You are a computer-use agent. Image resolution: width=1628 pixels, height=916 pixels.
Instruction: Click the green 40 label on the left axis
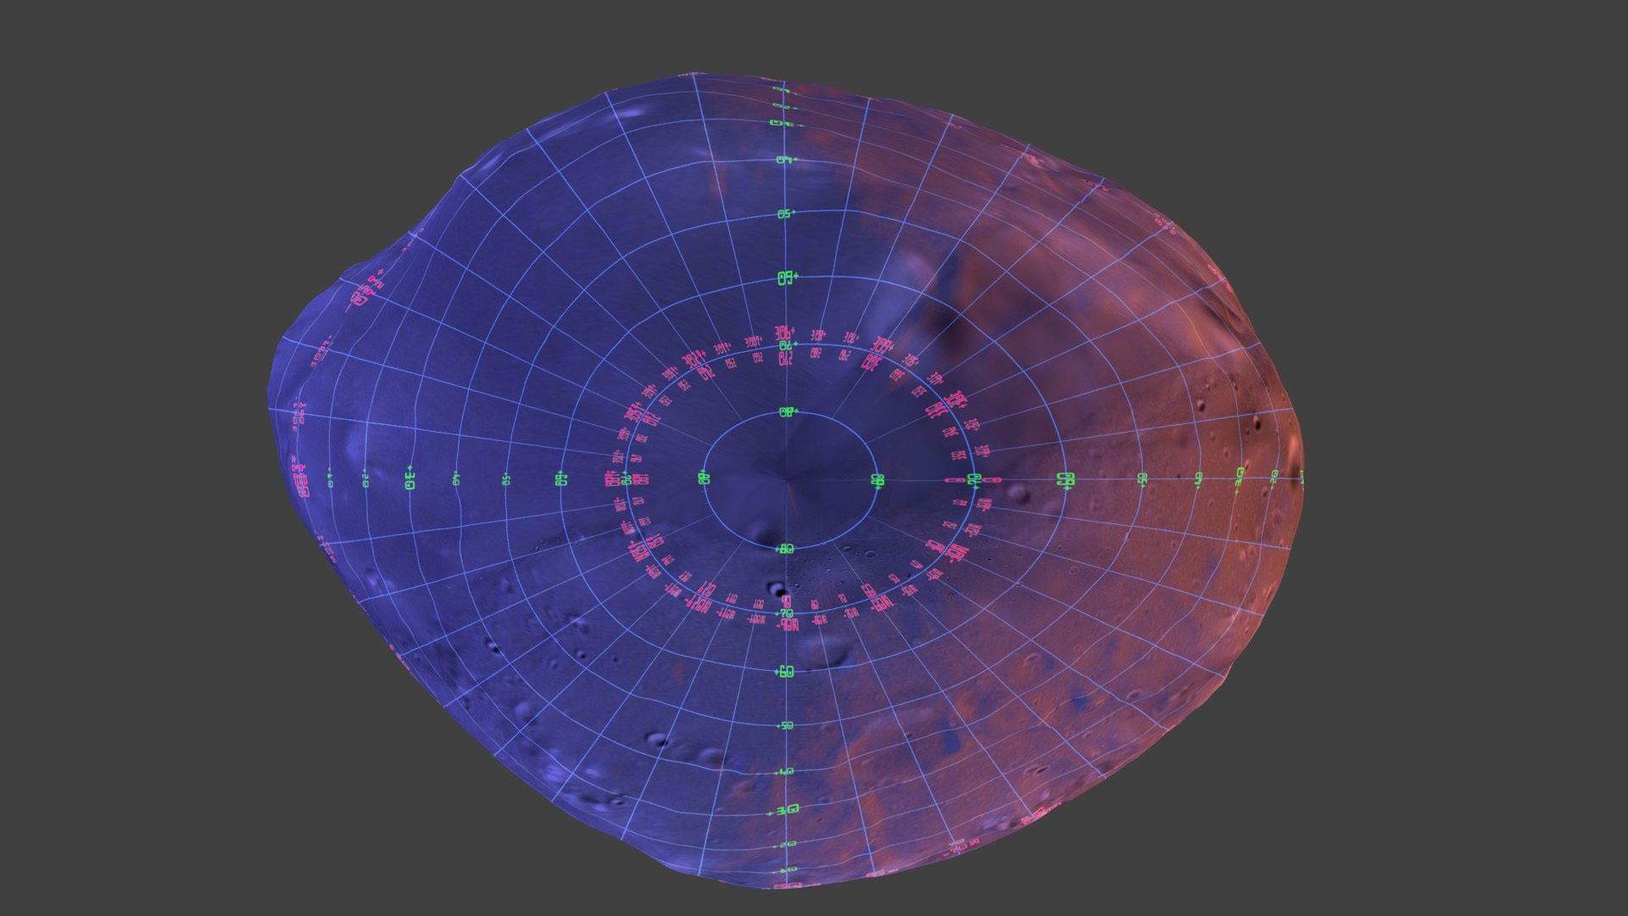coord(455,478)
